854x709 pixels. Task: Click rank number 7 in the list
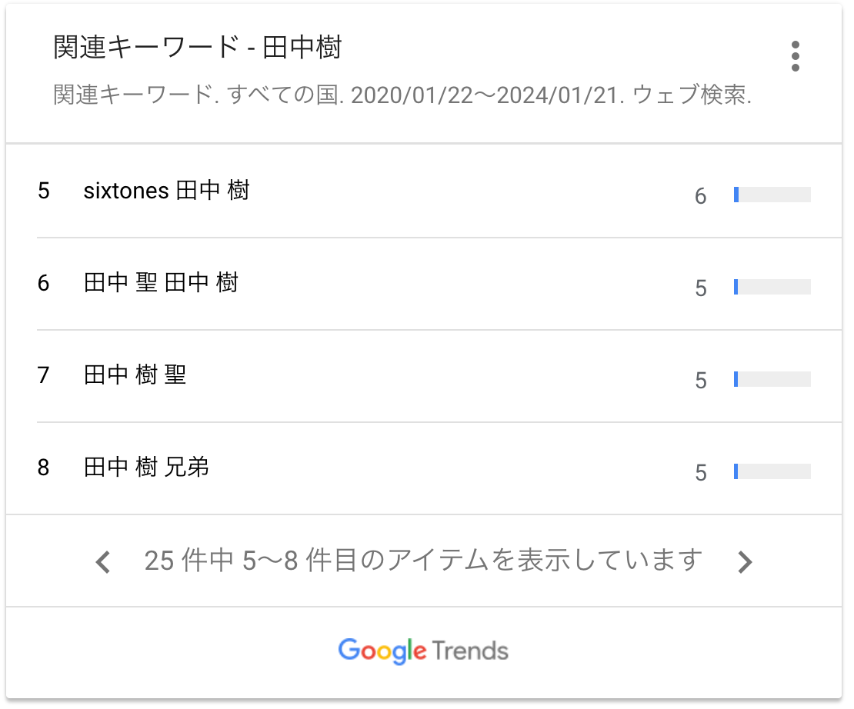point(44,374)
